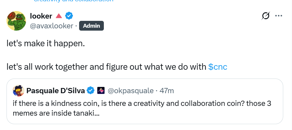Click the "memes are inside tanaki" line
Viewport: 292px width, 130px height.
[x=56, y=113]
